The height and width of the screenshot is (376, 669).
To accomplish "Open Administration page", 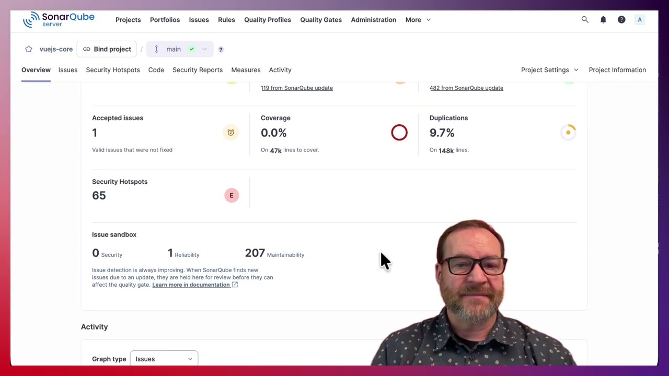I will click(374, 20).
